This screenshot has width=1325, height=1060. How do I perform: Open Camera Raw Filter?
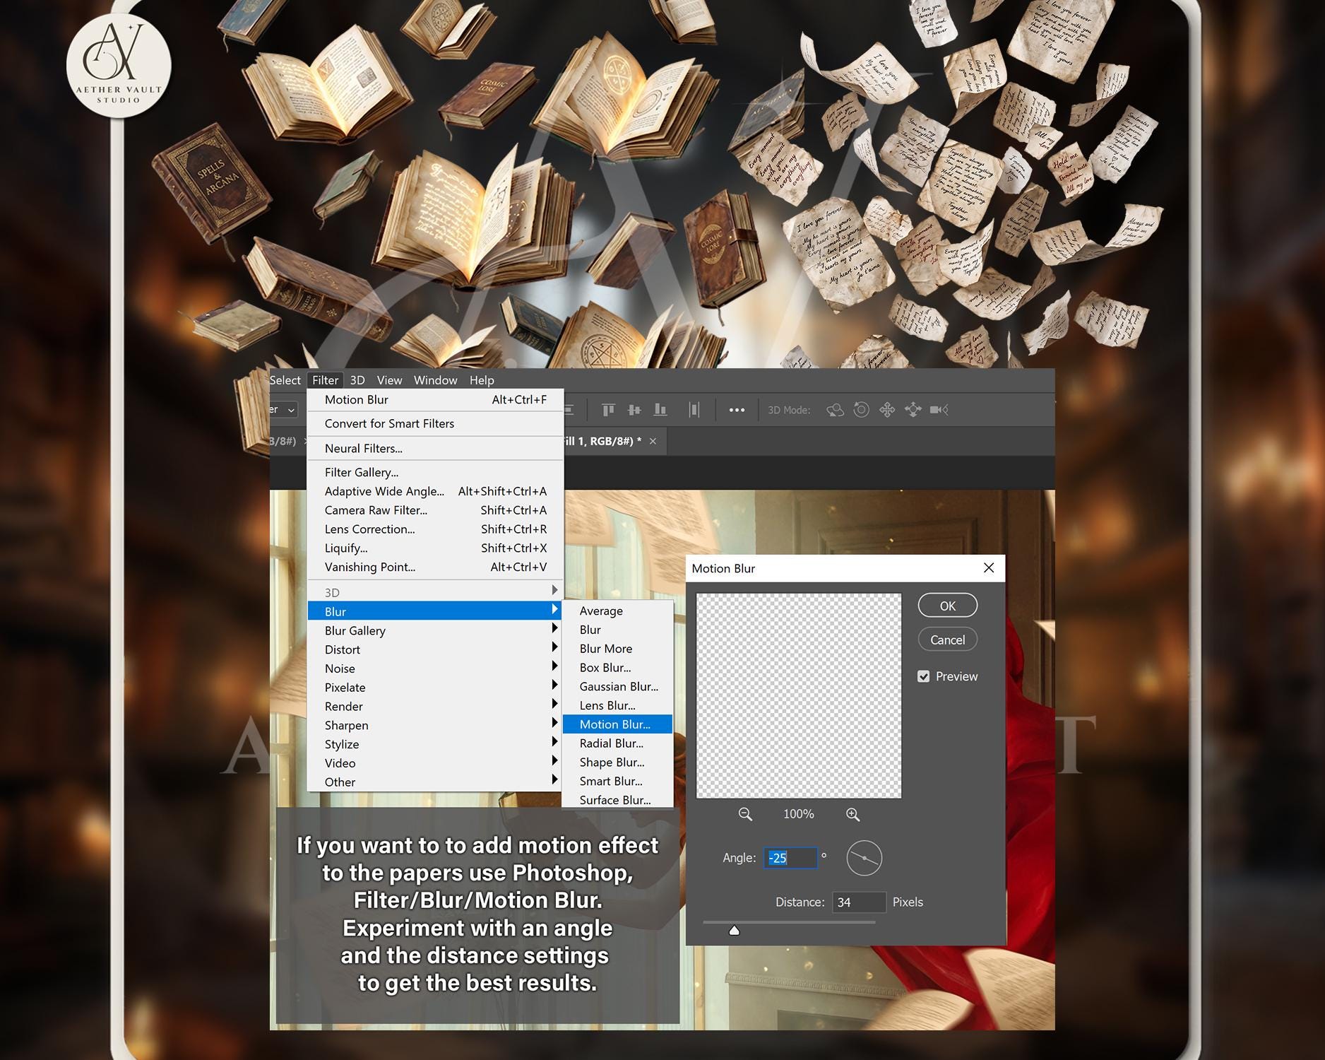point(434,510)
